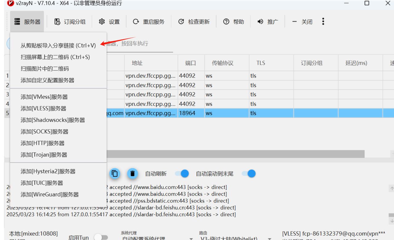Click the 本地:[mixed:10808] status text
Image resolution: width=394 pixels, height=240 pixels.
[x=33, y=234]
